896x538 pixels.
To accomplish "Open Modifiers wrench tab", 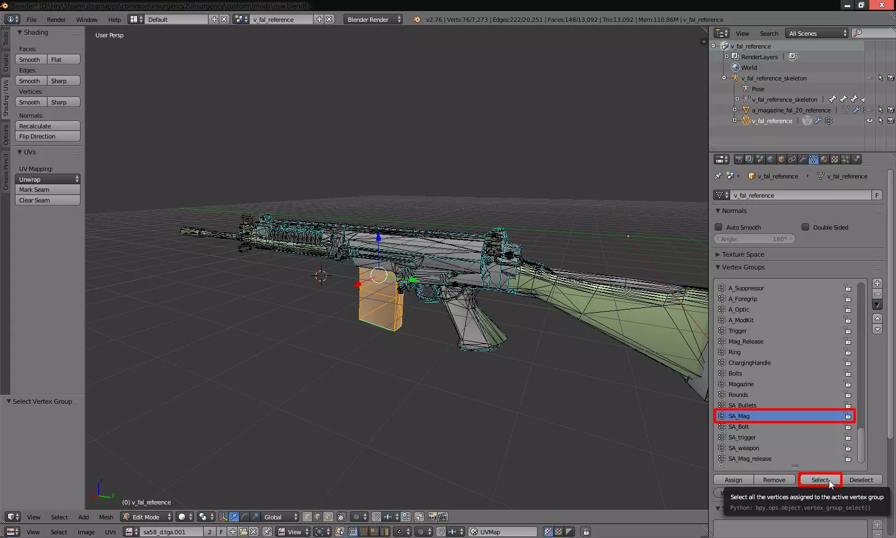I will coord(803,159).
